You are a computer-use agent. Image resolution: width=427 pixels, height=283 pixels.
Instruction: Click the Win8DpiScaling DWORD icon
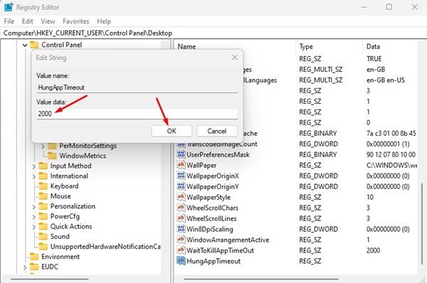(x=181, y=229)
